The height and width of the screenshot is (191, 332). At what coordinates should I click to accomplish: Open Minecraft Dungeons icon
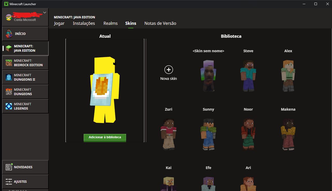pyautogui.click(x=9, y=92)
